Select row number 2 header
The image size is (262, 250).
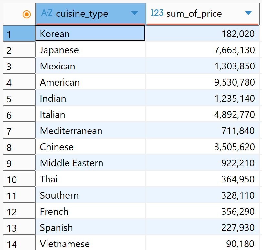tap(19, 49)
